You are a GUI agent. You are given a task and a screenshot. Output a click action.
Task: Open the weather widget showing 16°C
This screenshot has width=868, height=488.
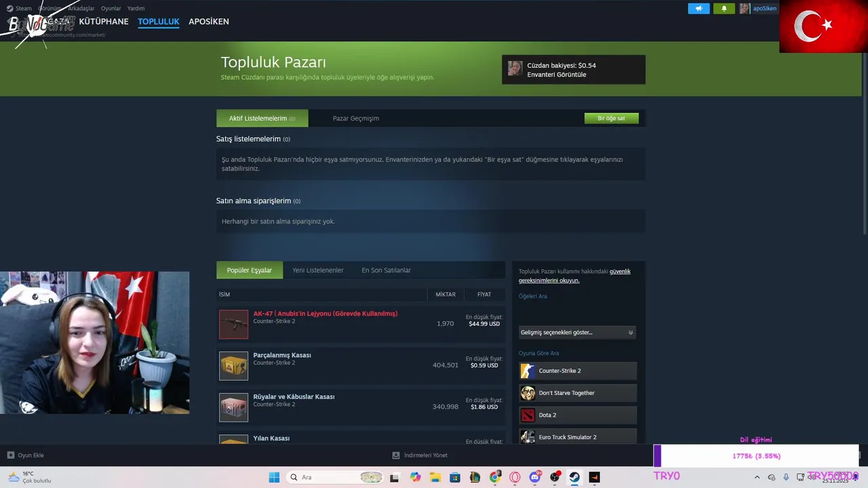pos(28,477)
